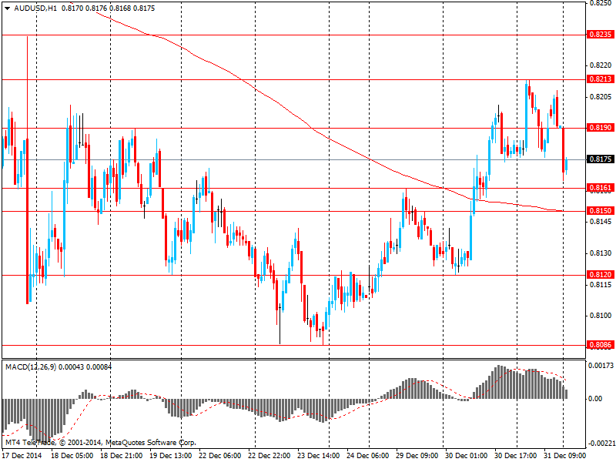Image resolution: width=616 pixels, height=462 pixels.
Task: Select the 0.8086 lowest level label
Action: click(x=601, y=345)
